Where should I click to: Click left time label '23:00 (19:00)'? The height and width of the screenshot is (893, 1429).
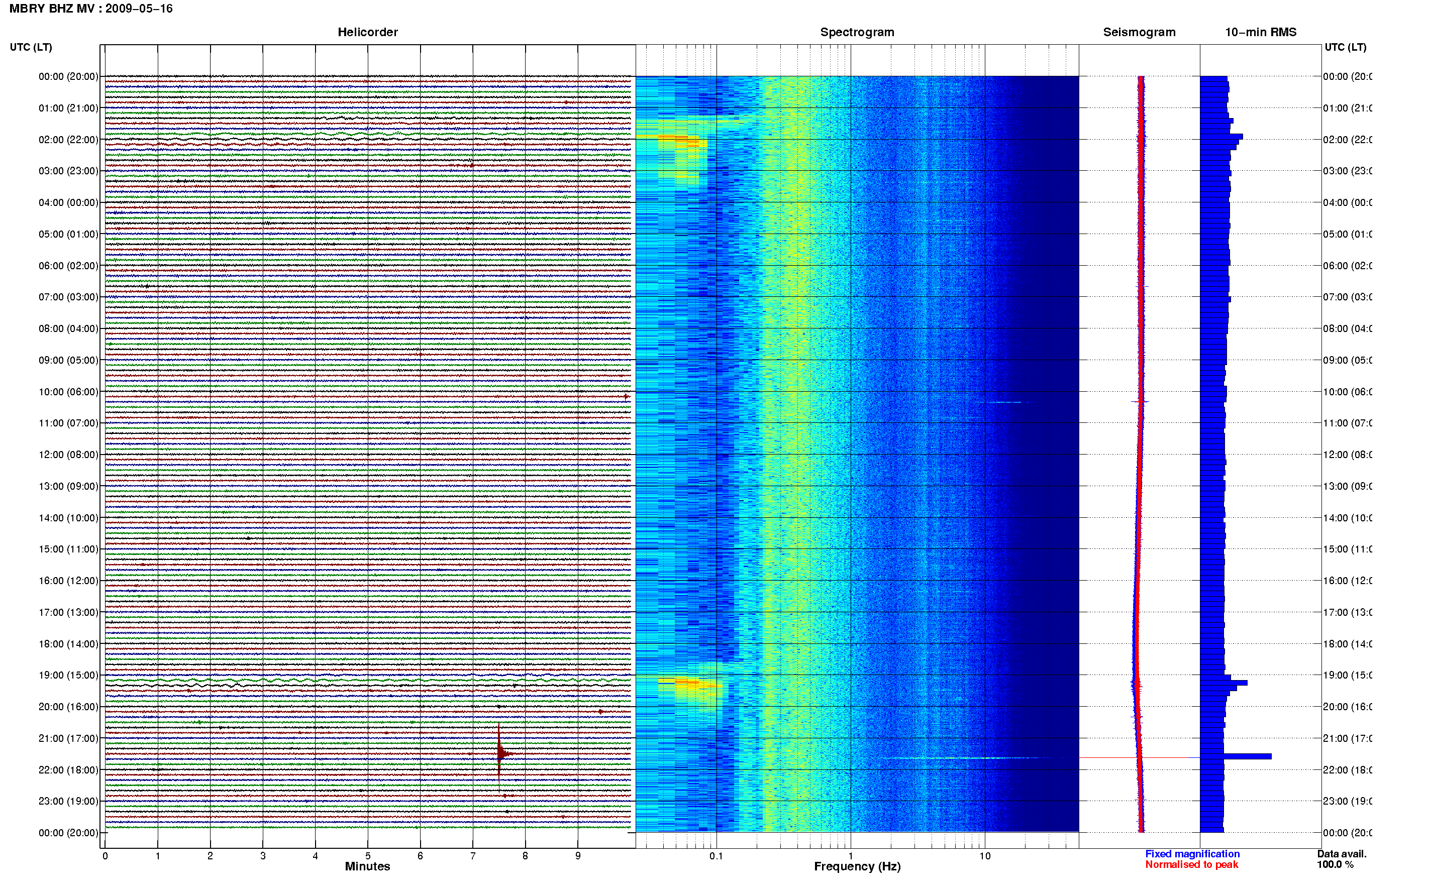68,801
